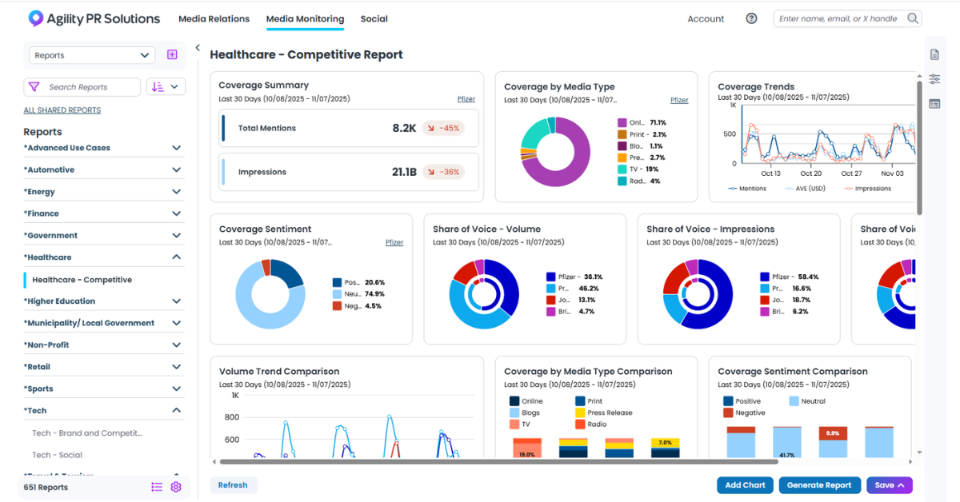Image resolution: width=960 pixels, height=502 pixels.
Task: Click the add new report plus icon
Action: (172, 54)
